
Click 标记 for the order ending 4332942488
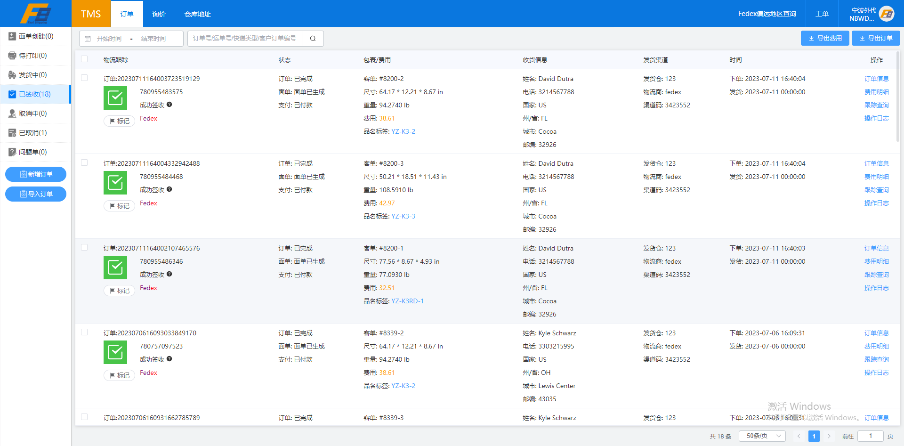120,206
